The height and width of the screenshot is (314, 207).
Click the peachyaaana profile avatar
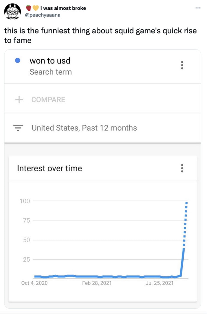coord(12,12)
